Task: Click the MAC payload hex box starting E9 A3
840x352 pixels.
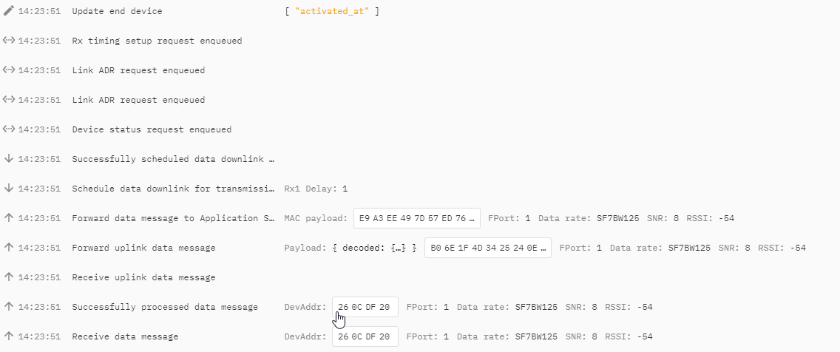Action: pyautogui.click(x=417, y=218)
